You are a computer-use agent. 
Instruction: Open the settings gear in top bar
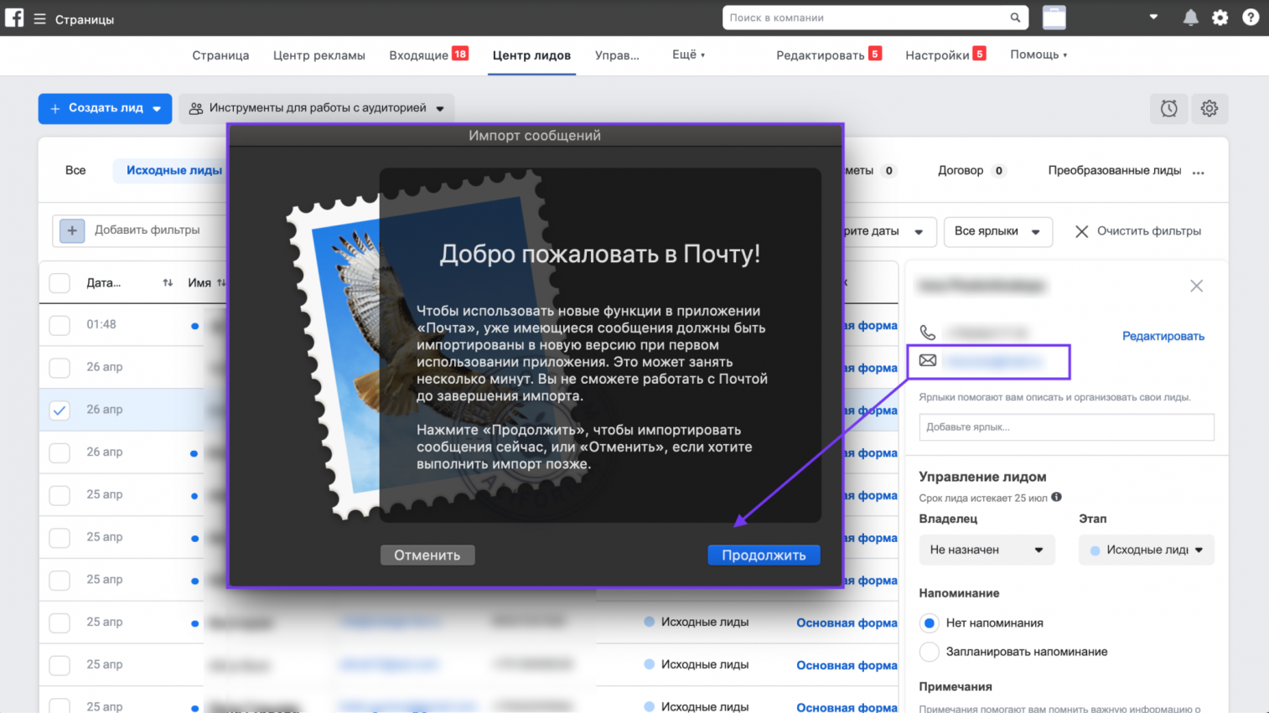(x=1220, y=18)
